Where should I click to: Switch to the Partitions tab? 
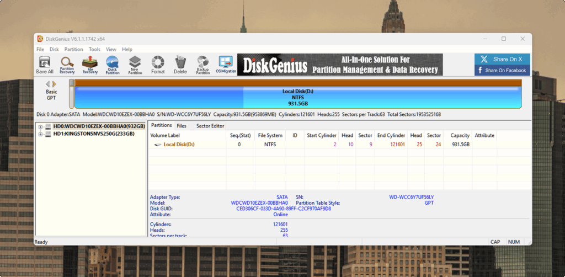[161, 125]
